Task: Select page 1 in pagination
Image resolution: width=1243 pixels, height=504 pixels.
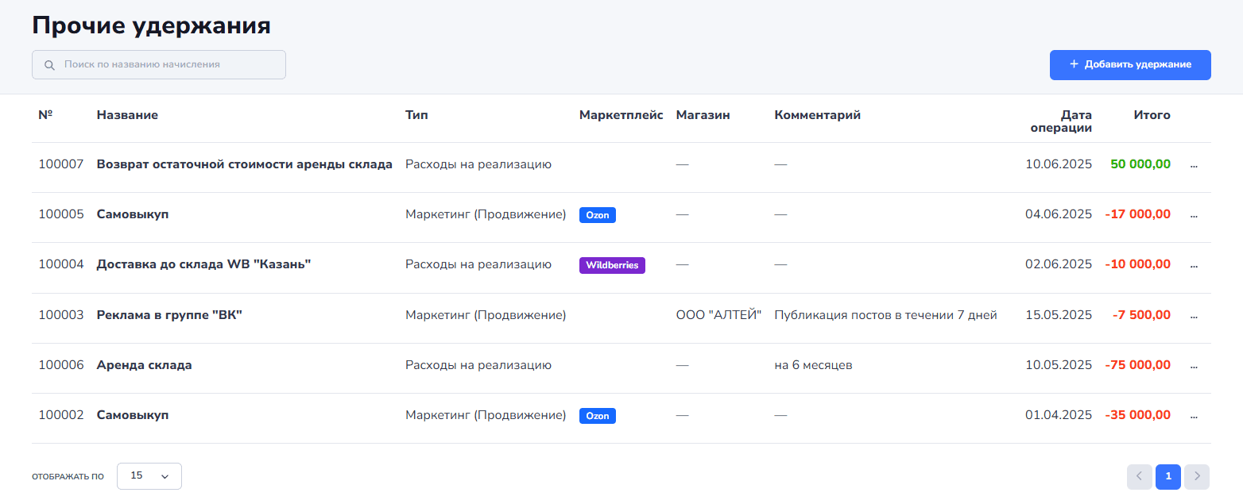Action: click(x=1167, y=476)
